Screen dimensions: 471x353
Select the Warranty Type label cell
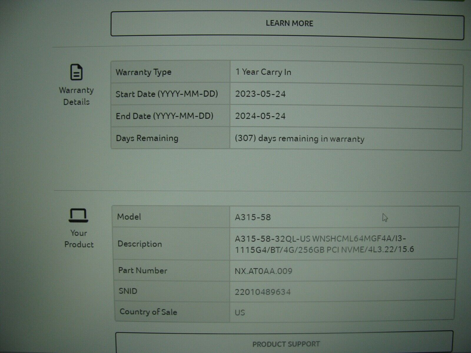[x=170, y=72]
